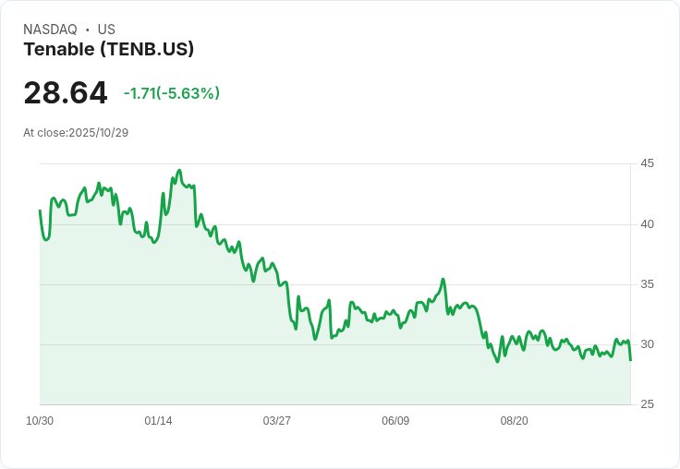Select the 06/09 date on x-axis
Viewport: 680px width, 469px height.
coord(395,421)
